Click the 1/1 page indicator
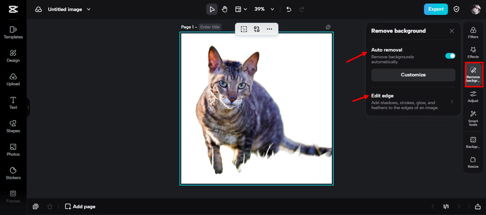Screen dimensions: 486x215 446,207
